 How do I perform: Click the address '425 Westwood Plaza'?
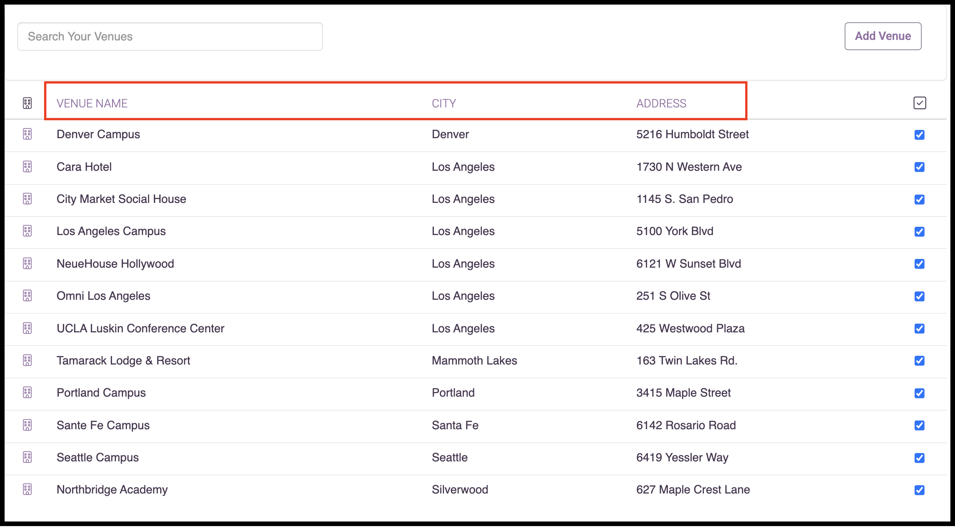tap(690, 328)
